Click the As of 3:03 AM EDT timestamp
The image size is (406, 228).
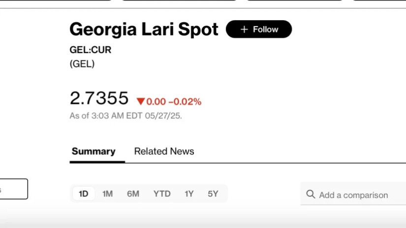[x=125, y=116]
